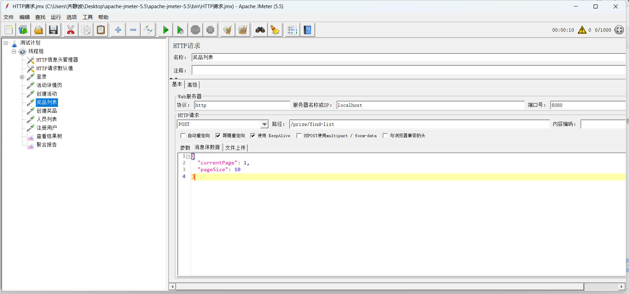
Task: Click the yellow warning log icon
Action: [x=582, y=30]
